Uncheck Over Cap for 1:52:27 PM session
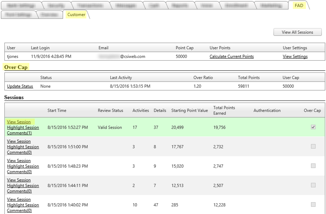Screen dimensions: 326x214 coord(313,127)
